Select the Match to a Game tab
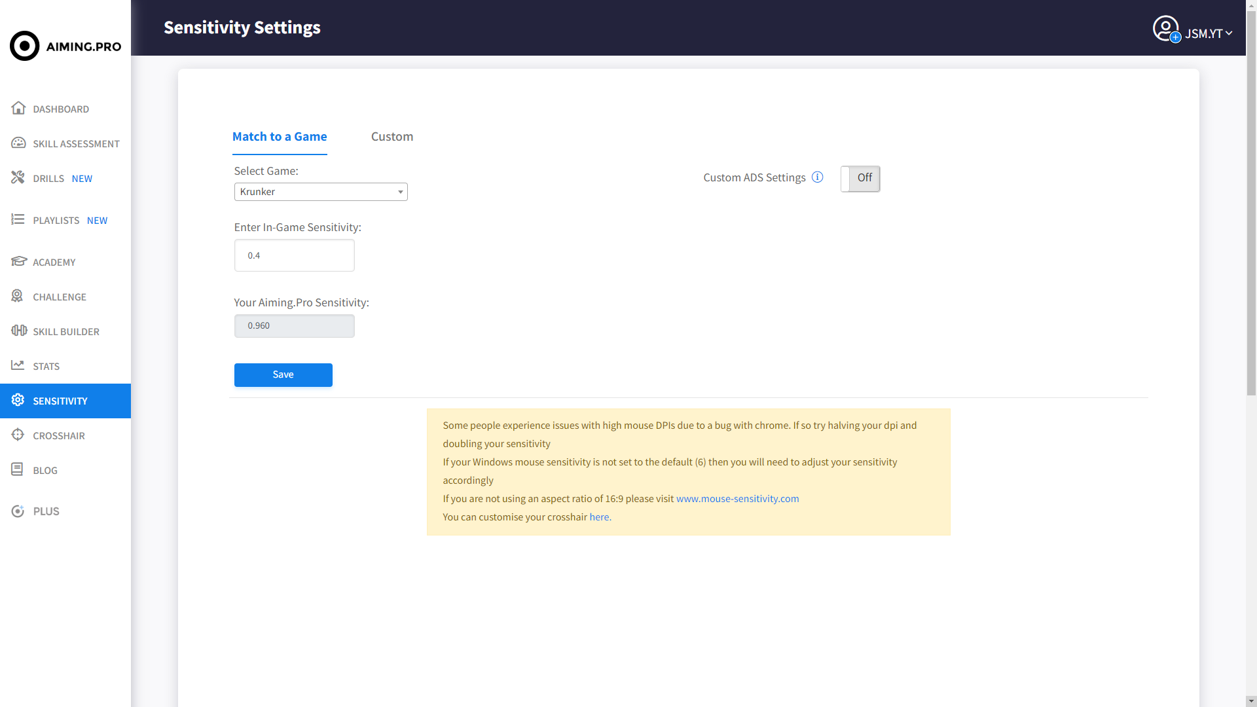Screen dimensions: 1257x707 280,137
